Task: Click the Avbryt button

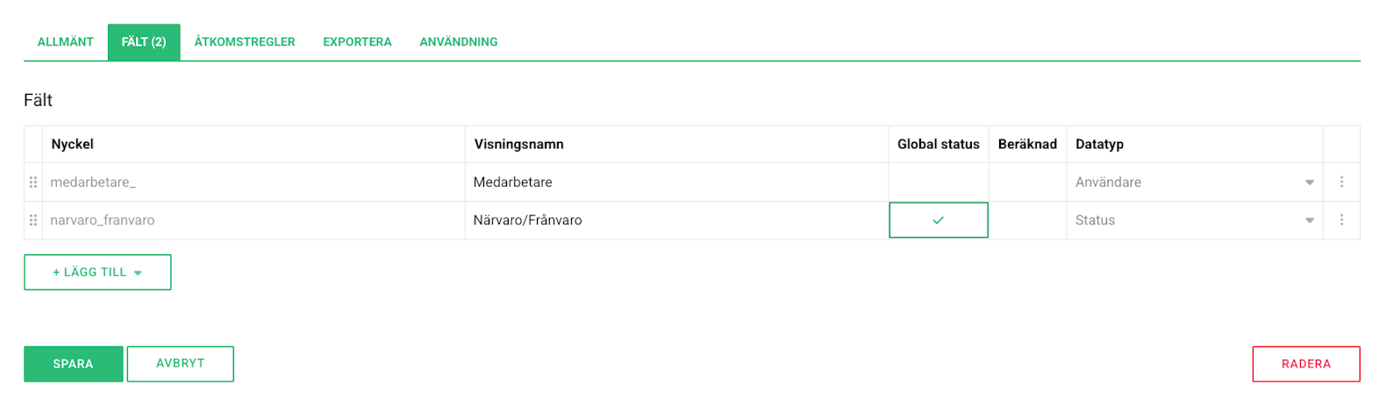Action: [x=180, y=364]
